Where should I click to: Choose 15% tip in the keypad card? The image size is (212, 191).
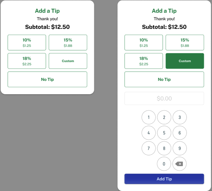[185, 43]
